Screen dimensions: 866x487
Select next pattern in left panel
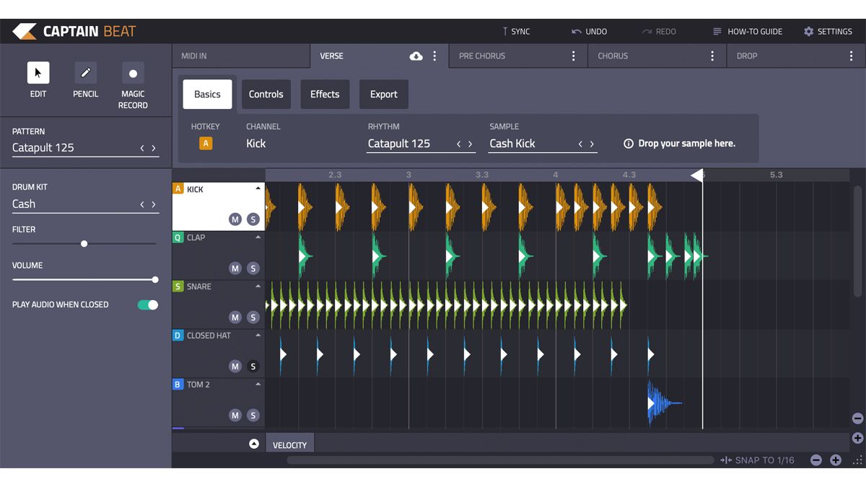coord(154,148)
